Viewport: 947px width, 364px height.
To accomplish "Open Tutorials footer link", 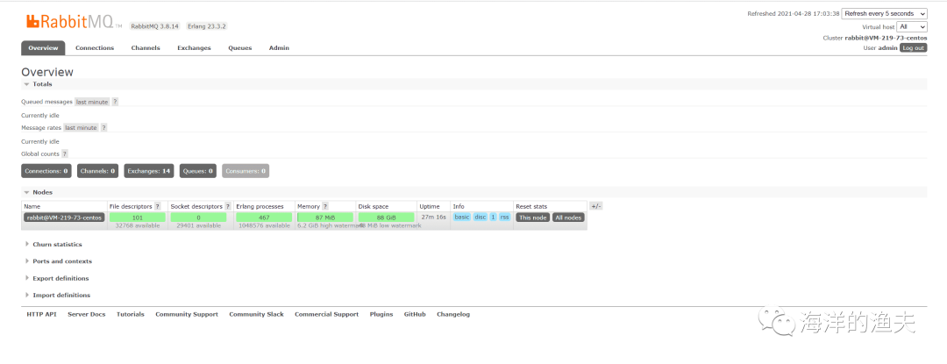I will pyautogui.click(x=131, y=315).
